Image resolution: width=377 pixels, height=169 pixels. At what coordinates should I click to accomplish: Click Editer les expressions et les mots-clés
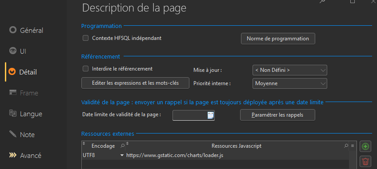(x=135, y=83)
